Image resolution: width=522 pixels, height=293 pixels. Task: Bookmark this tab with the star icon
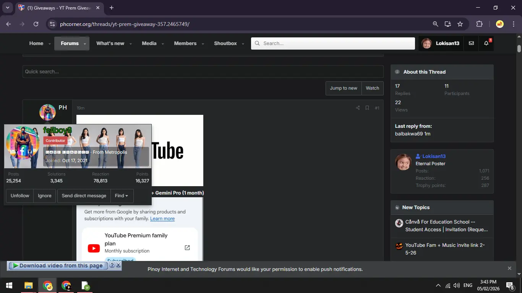[x=460, y=24]
